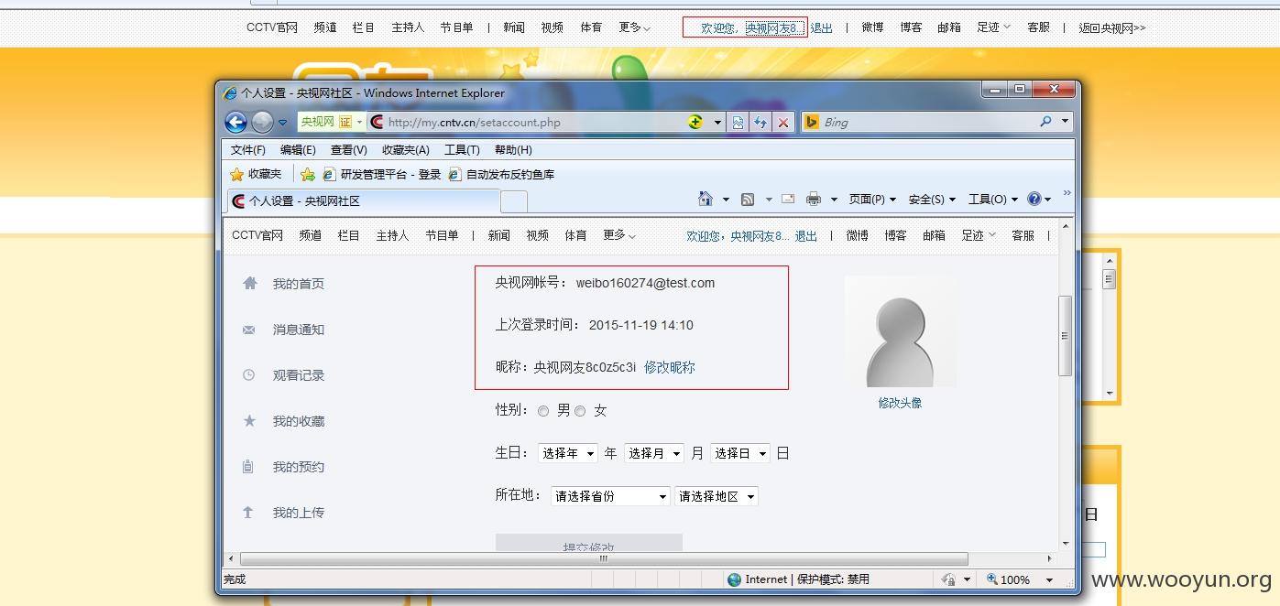Open the 请选择地区 region dropdown
Screen dimensions: 1280x606
click(717, 496)
